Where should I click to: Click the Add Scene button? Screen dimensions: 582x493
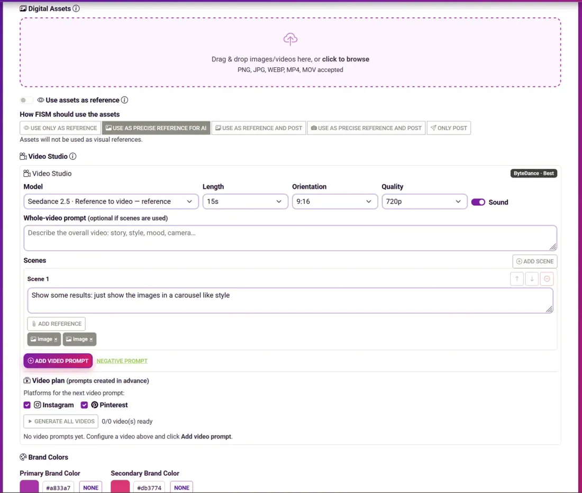click(535, 261)
